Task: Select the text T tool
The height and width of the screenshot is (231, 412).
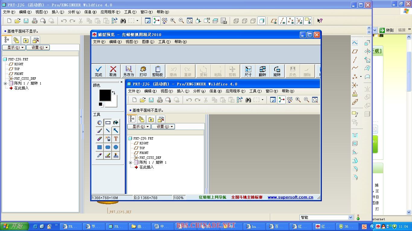Action: point(116,139)
